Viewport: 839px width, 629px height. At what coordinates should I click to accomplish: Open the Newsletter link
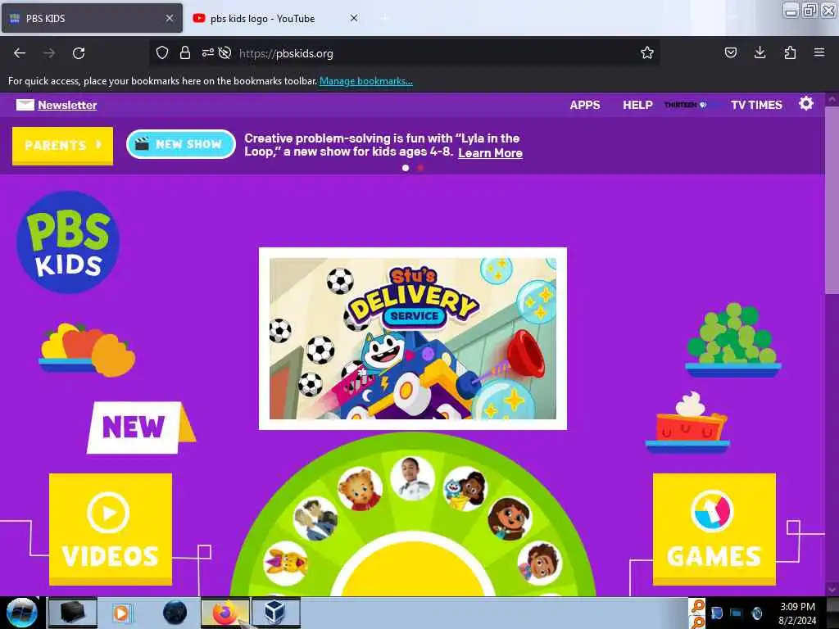67,105
